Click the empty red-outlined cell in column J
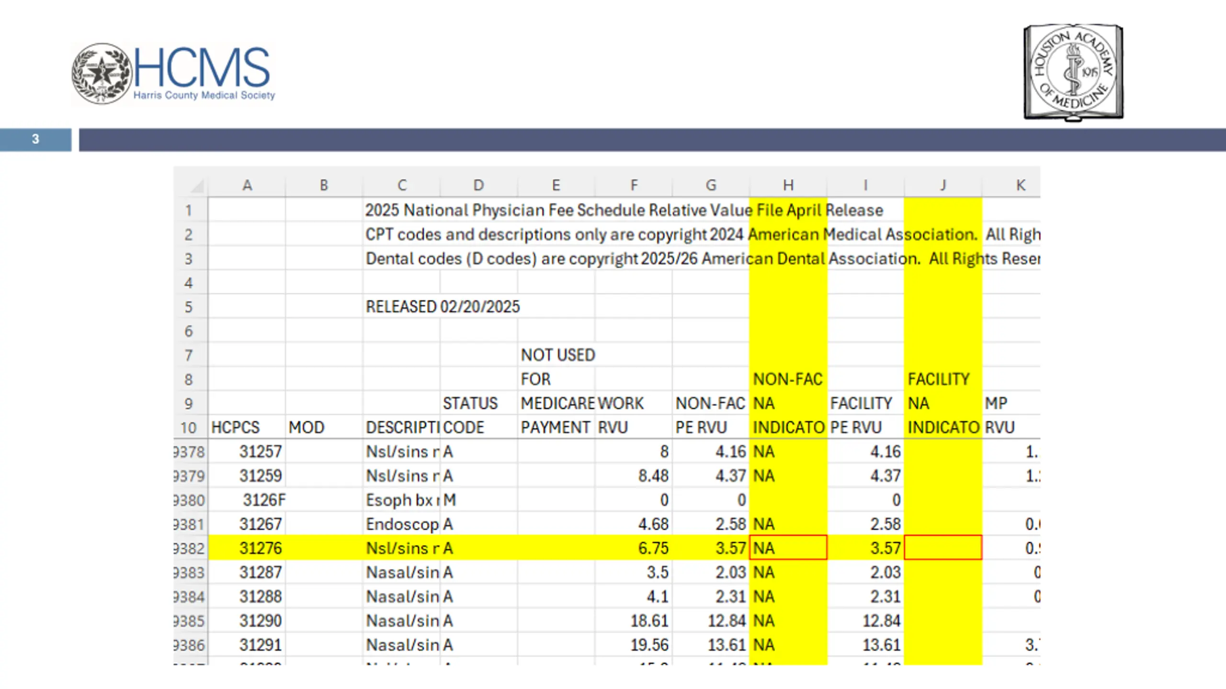The width and height of the screenshot is (1226, 689). [943, 547]
